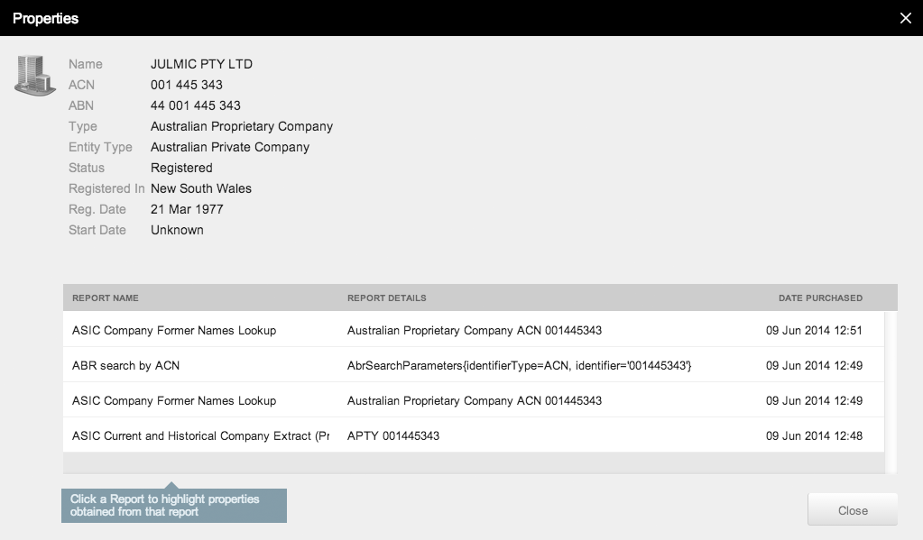Click the ACN value 001 445 343
Image resolution: width=923 pixels, height=540 pixels.
coord(187,85)
